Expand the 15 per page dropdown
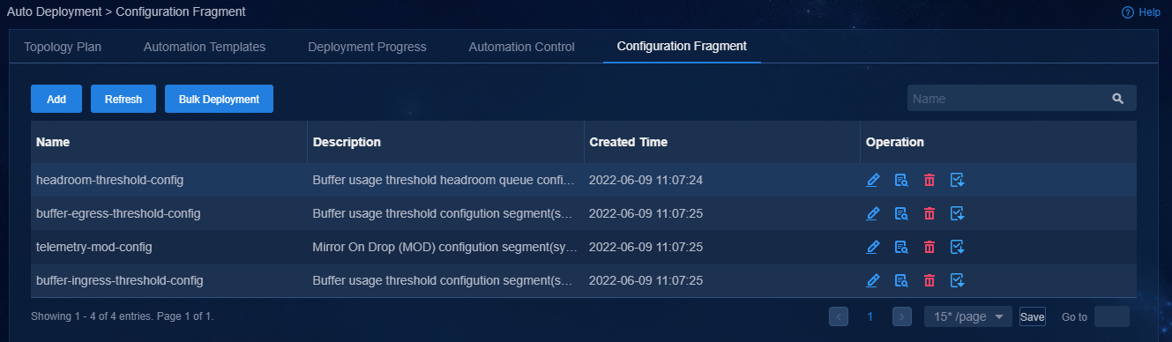This screenshot has width=1172, height=342. pos(968,316)
